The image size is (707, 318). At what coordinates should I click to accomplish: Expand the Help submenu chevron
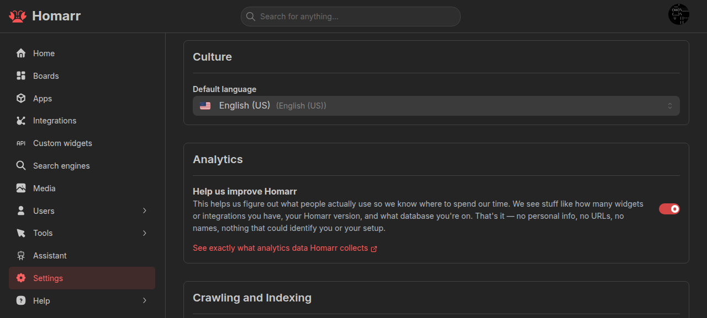pyautogui.click(x=145, y=301)
